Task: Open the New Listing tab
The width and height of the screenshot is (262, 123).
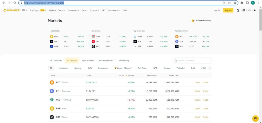Action: point(124,60)
